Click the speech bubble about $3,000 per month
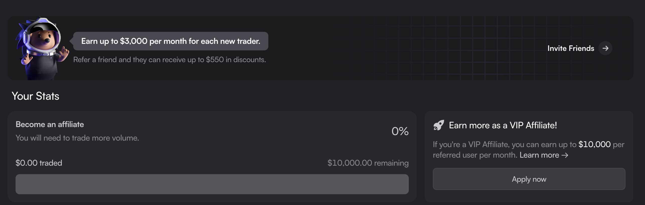 (x=171, y=41)
